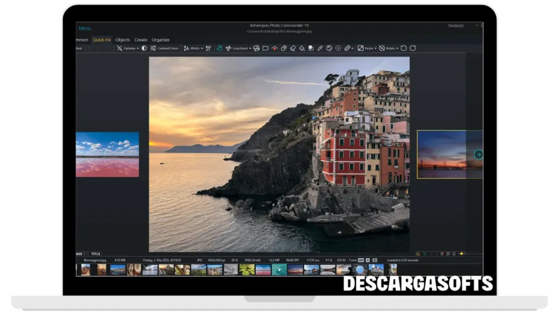The image size is (559, 314).
Task: Toggle the favorite star in status bar
Action: [x=418, y=253]
